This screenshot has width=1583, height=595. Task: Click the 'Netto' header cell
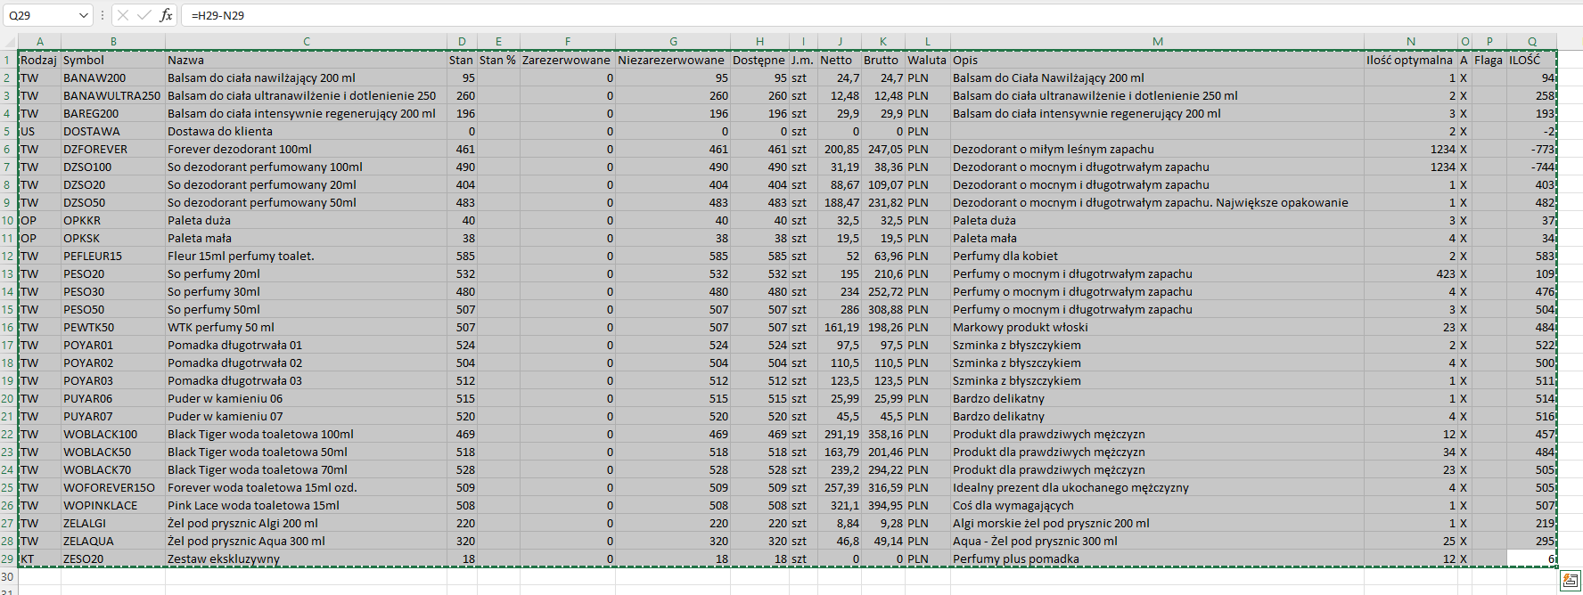coord(839,60)
